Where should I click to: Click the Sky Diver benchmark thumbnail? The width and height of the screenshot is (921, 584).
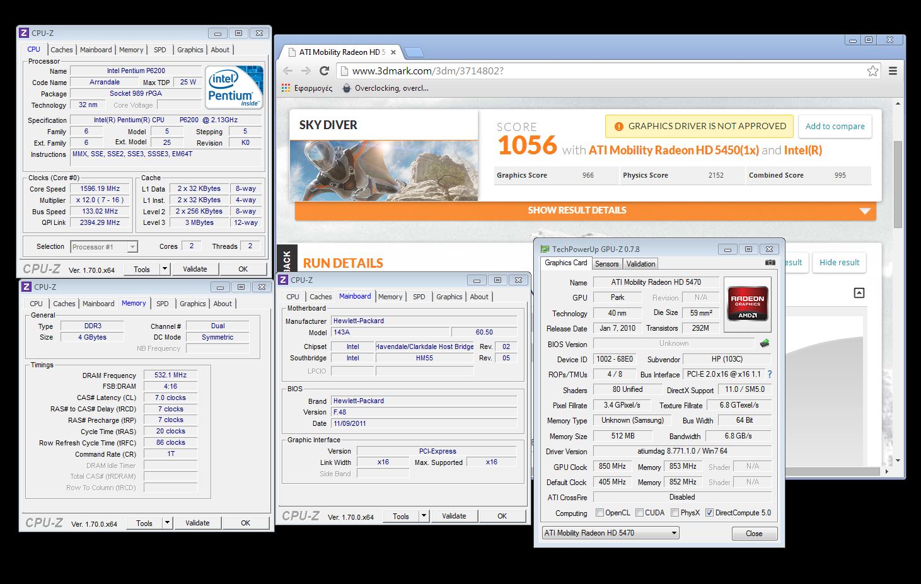click(x=383, y=170)
